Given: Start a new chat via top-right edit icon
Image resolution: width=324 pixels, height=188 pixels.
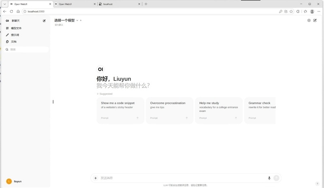Looking at the screenshot, I should point(315,20).
